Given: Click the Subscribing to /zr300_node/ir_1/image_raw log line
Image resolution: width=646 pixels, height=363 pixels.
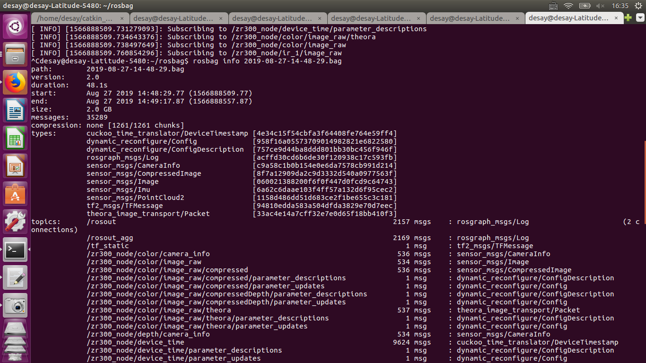Looking at the screenshot, I should click(187, 53).
